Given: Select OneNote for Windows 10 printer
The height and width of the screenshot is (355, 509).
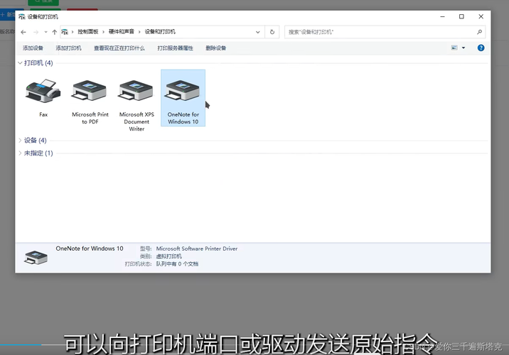Looking at the screenshot, I should 183,98.
